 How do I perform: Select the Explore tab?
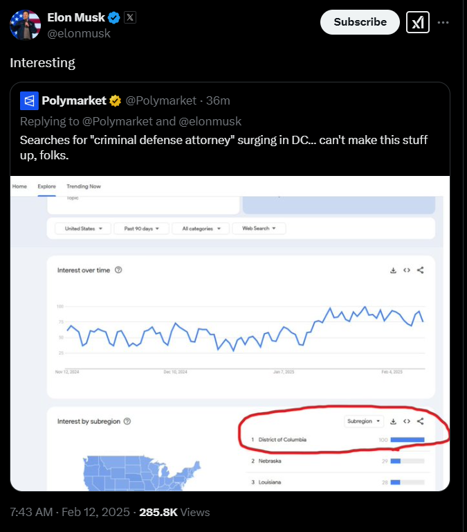(46, 186)
